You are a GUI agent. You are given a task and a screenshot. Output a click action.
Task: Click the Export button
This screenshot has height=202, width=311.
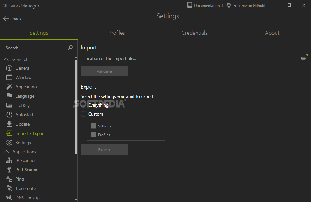coord(104,149)
